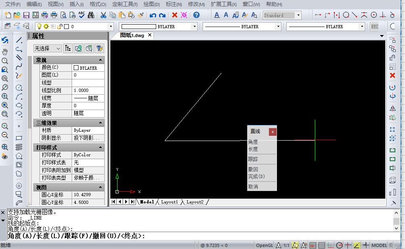Select the Line draw tool in left toolbar
Viewport: 405px width, 249px height.
tap(19, 40)
